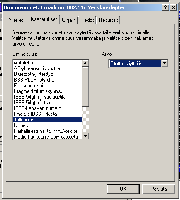180x200 pixels.
Task: Select the Otettu käyttöön combo box
Action: pyautogui.click(x=139, y=64)
